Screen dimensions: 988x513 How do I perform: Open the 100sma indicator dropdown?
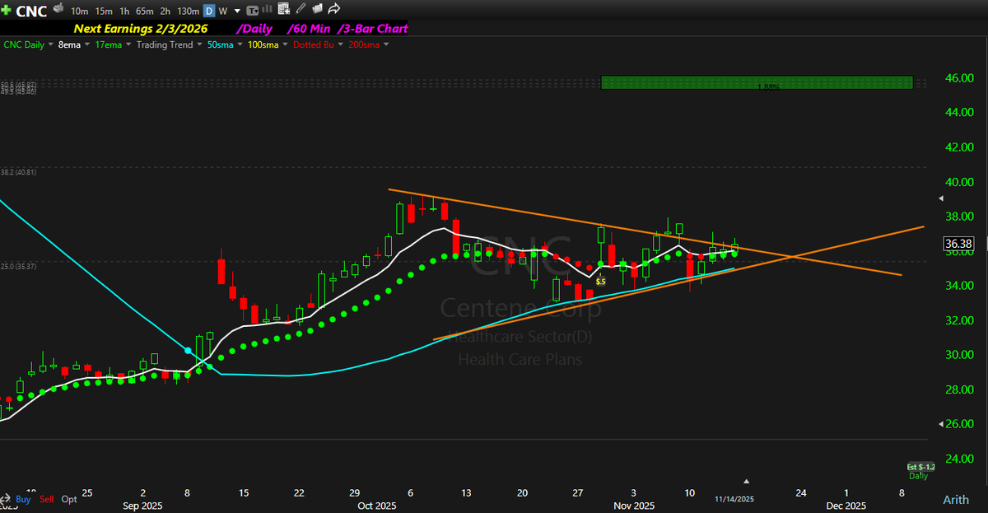285,44
